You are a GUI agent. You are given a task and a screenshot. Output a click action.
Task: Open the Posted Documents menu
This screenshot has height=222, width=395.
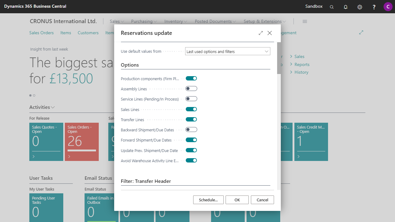[x=215, y=21]
